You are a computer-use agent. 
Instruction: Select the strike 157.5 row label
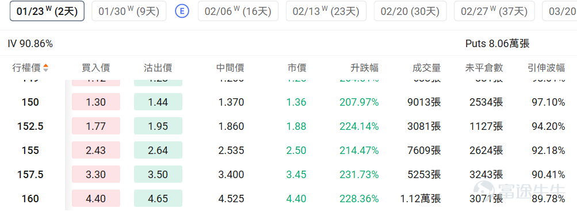[30, 175]
